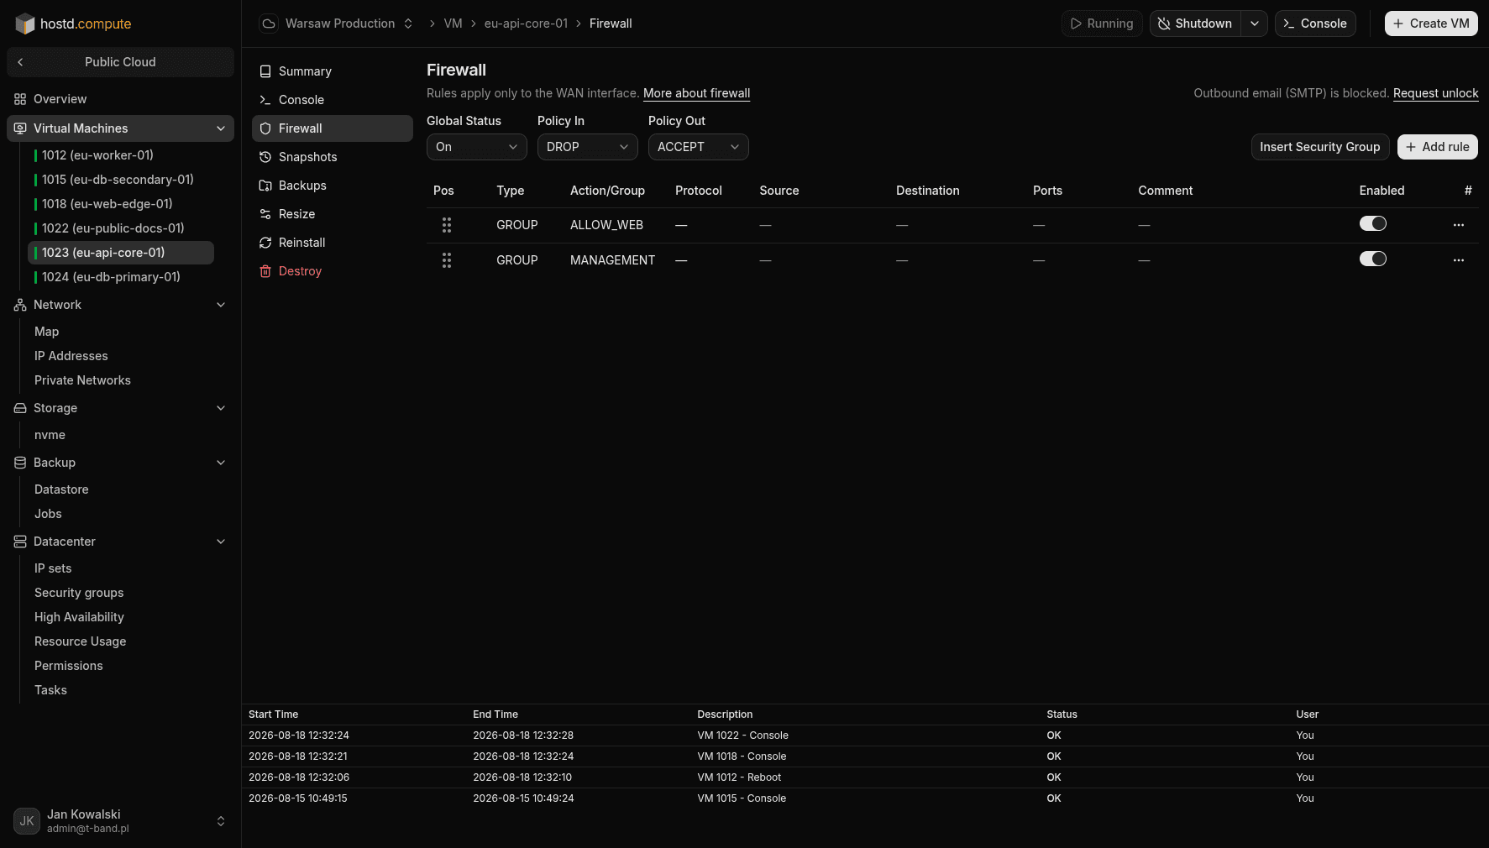
Task: Click the hostd.compute logo icon
Action: pyautogui.click(x=25, y=24)
